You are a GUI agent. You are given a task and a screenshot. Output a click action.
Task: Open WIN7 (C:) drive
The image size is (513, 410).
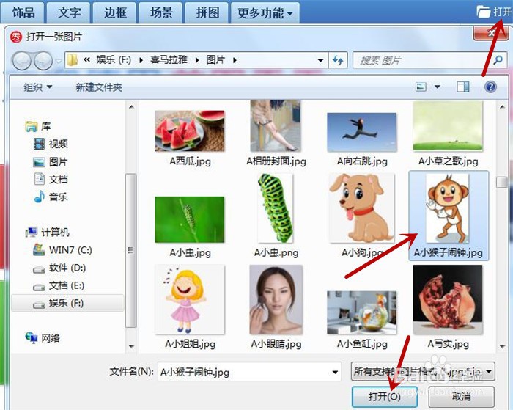(x=62, y=250)
